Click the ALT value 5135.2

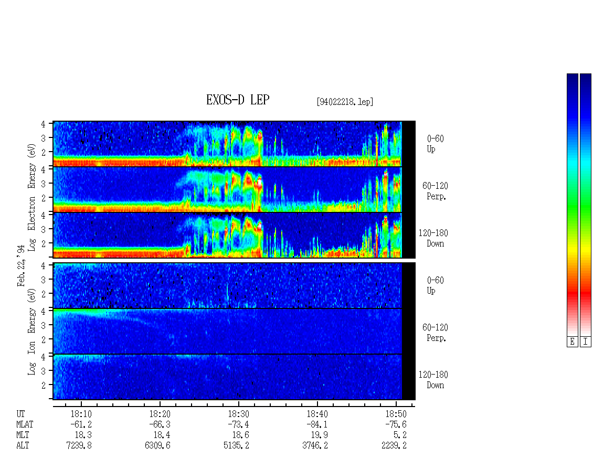(x=236, y=446)
